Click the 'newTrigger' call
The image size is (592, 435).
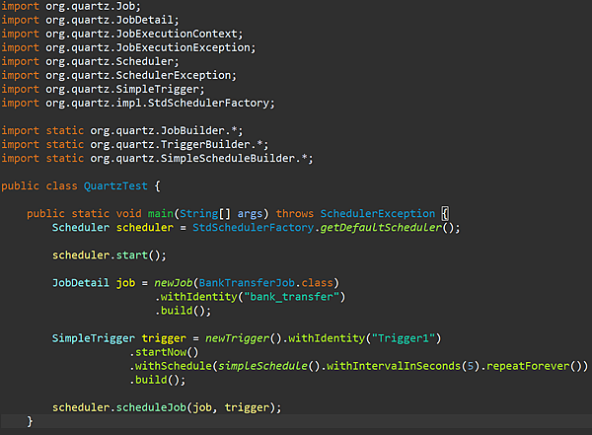click(237, 338)
